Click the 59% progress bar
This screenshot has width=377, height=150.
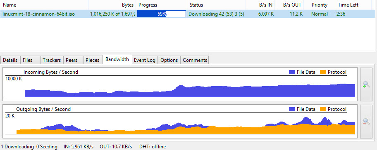click(x=162, y=14)
